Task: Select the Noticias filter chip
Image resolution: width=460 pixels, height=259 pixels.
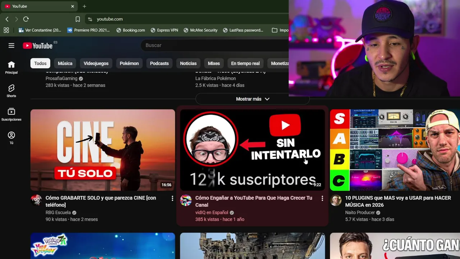Action: coord(188,63)
